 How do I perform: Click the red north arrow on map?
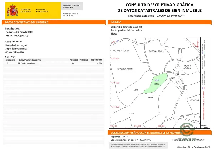pos(198,43)
